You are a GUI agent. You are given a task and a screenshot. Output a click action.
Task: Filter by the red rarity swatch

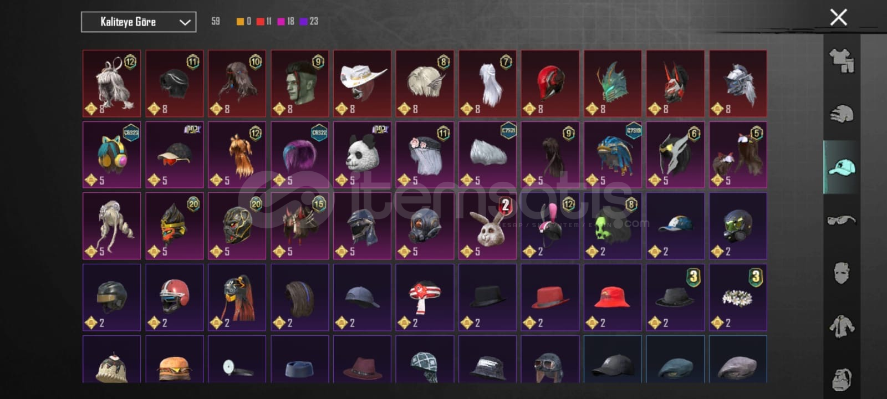point(260,22)
